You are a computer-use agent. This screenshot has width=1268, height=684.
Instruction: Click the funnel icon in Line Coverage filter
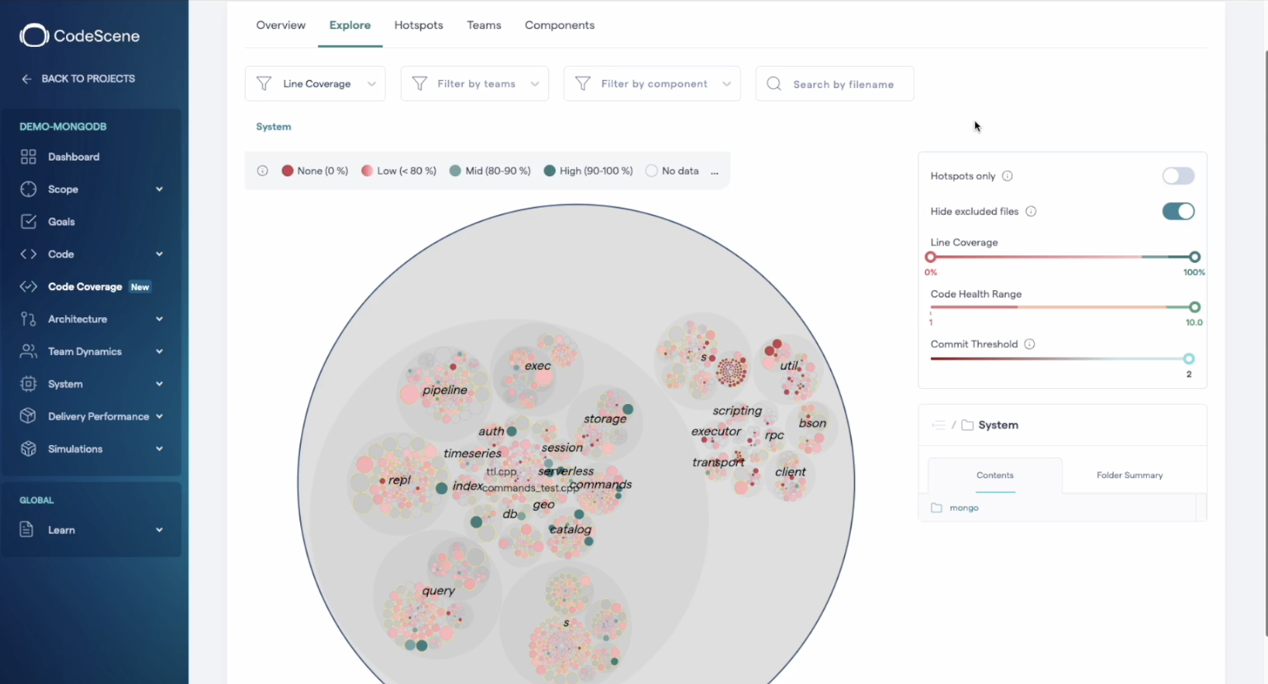pyautogui.click(x=264, y=83)
